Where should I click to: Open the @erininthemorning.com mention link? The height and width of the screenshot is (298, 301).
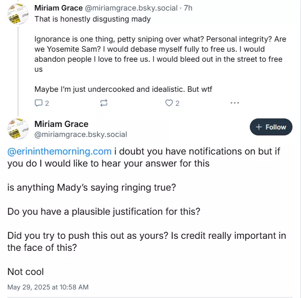59,151
